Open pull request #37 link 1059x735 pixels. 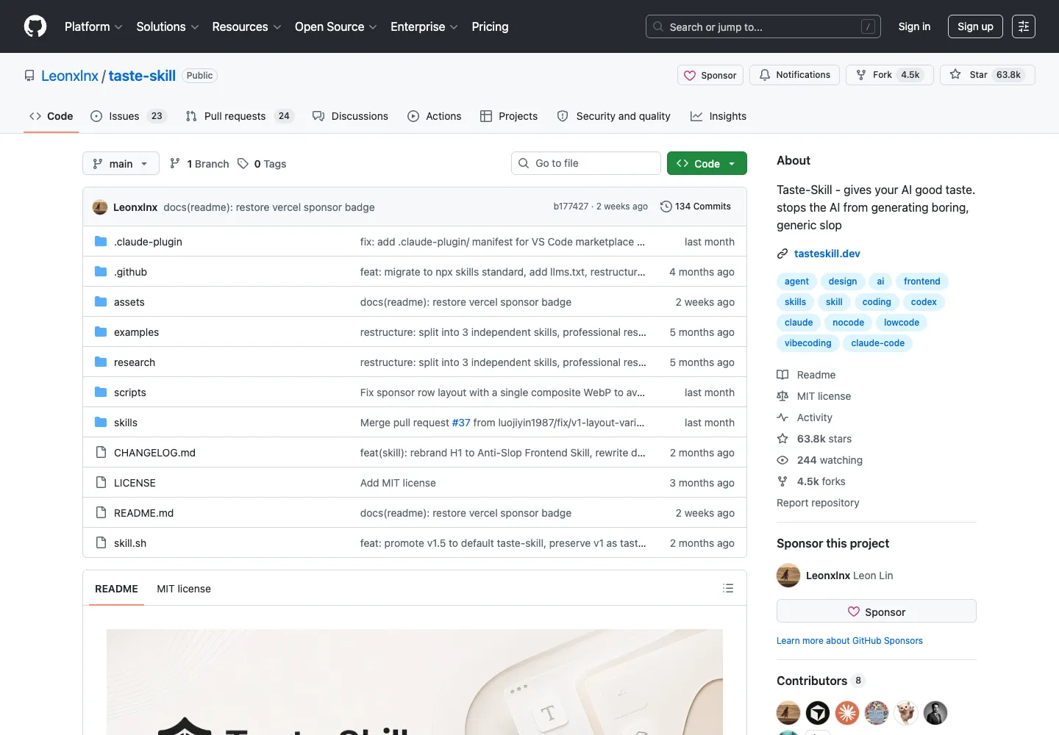click(x=461, y=423)
